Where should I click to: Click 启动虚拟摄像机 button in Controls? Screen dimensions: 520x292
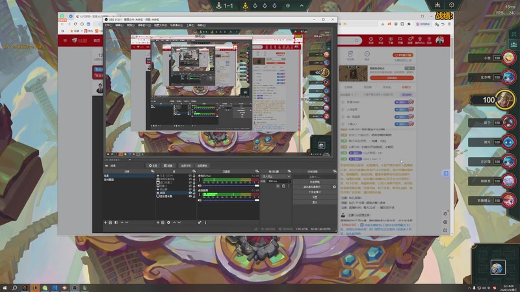pyautogui.click(x=313, y=187)
